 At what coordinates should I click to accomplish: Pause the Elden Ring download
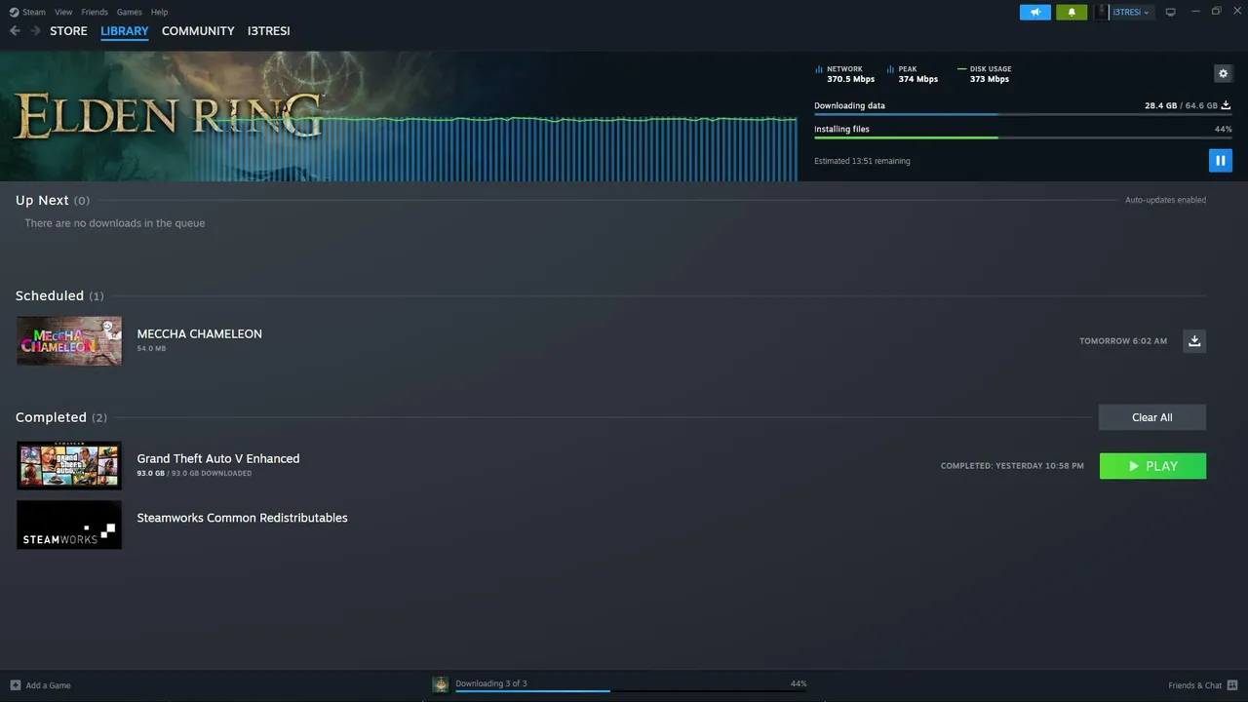click(x=1220, y=161)
